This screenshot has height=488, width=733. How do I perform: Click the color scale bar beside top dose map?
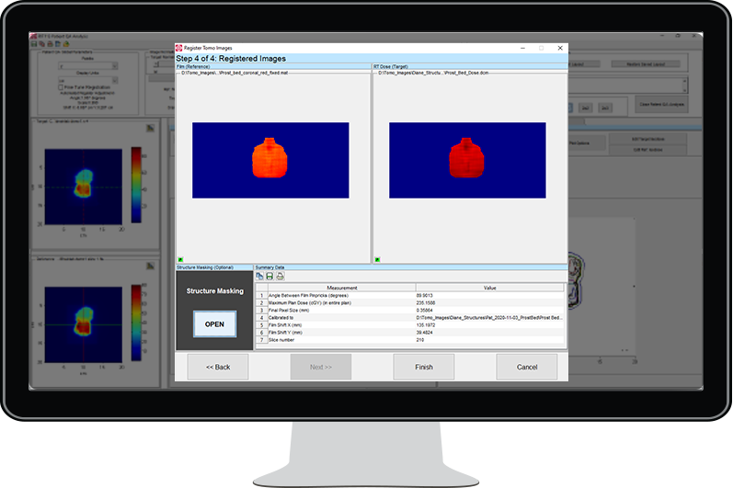(135, 178)
